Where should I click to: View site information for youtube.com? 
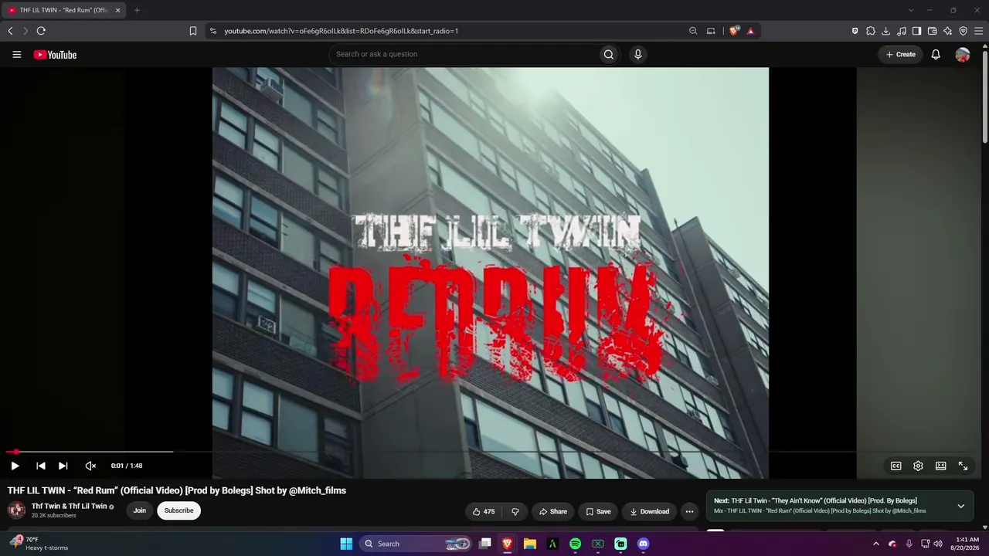click(x=213, y=31)
